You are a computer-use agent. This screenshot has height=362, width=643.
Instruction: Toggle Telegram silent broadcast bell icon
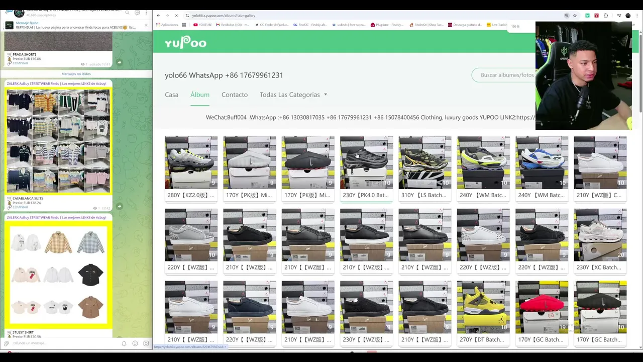pyautogui.click(x=124, y=343)
